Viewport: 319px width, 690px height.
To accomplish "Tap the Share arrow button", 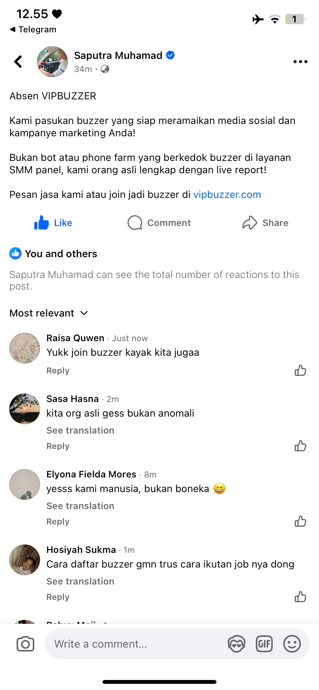I will pyautogui.click(x=265, y=223).
